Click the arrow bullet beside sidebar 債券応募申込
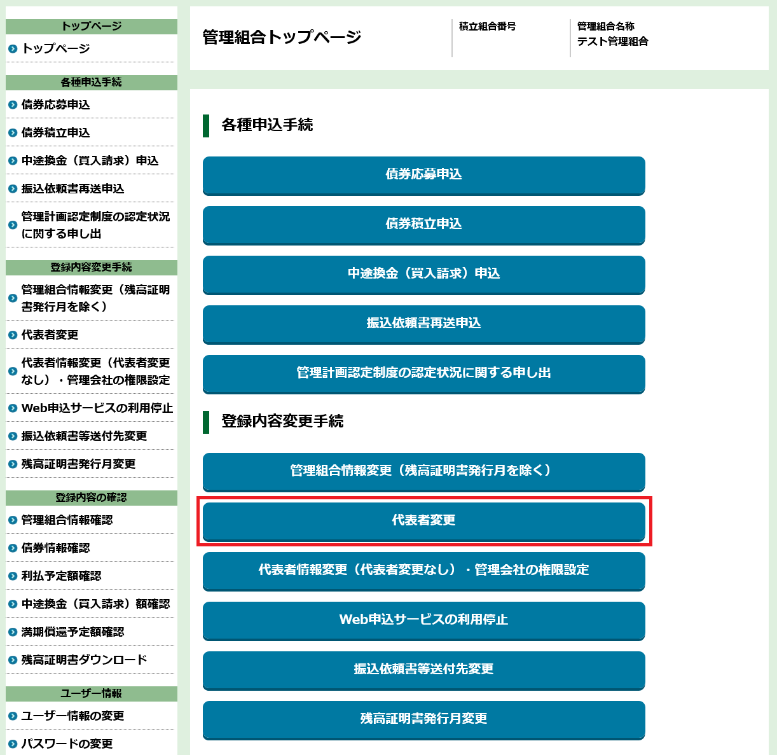The image size is (777, 755). coord(12,105)
